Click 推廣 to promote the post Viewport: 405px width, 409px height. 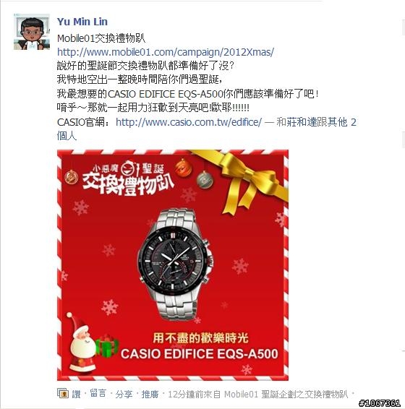[150, 394]
